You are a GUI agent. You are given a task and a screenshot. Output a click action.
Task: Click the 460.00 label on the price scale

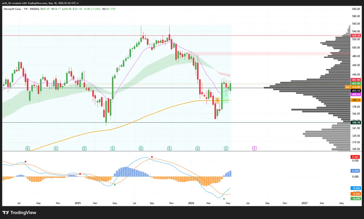coord(356,65)
